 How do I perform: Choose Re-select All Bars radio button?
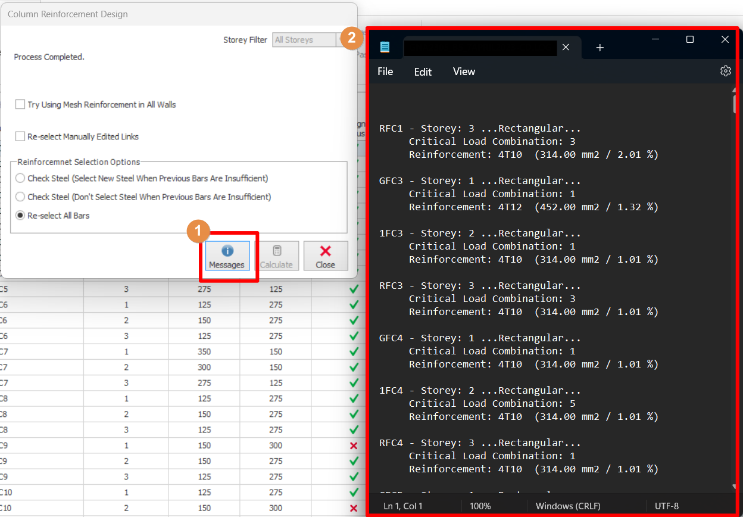[20, 216]
